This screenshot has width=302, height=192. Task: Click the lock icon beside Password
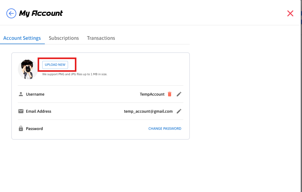pos(21,129)
